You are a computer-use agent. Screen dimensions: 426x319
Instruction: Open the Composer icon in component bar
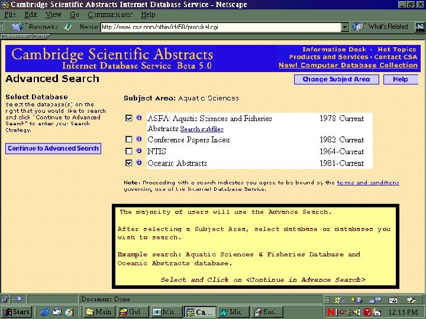click(x=411, y=300)
